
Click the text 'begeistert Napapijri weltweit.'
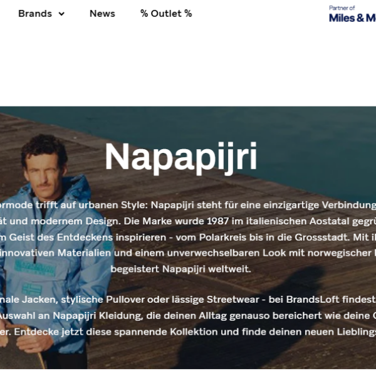point(181,269)
